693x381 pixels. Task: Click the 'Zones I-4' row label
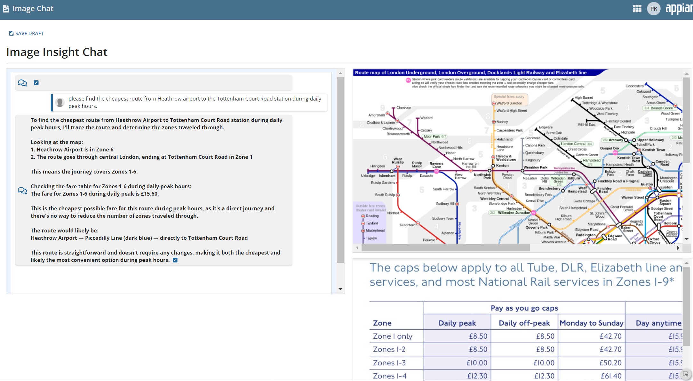389,376
